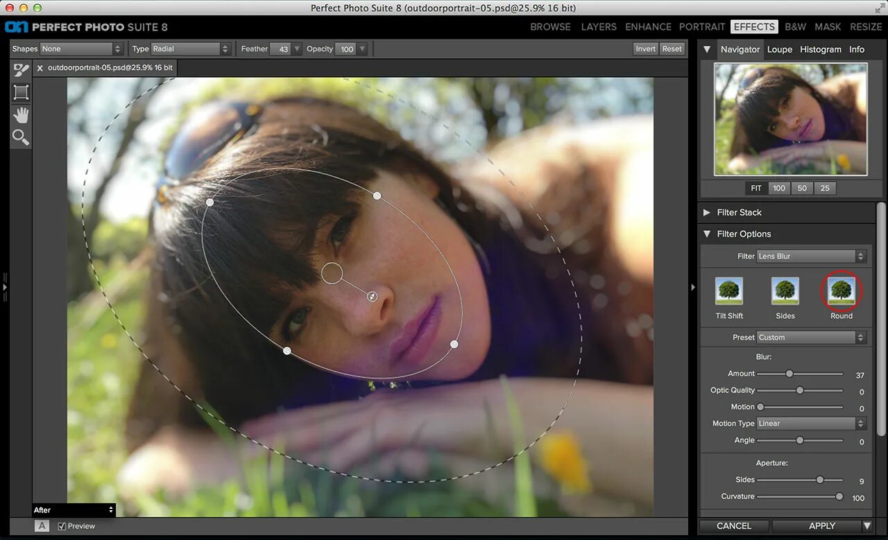Collapse the Filter Options section
This screenshot has width=888, height=540.
click(x=707, y=234)
